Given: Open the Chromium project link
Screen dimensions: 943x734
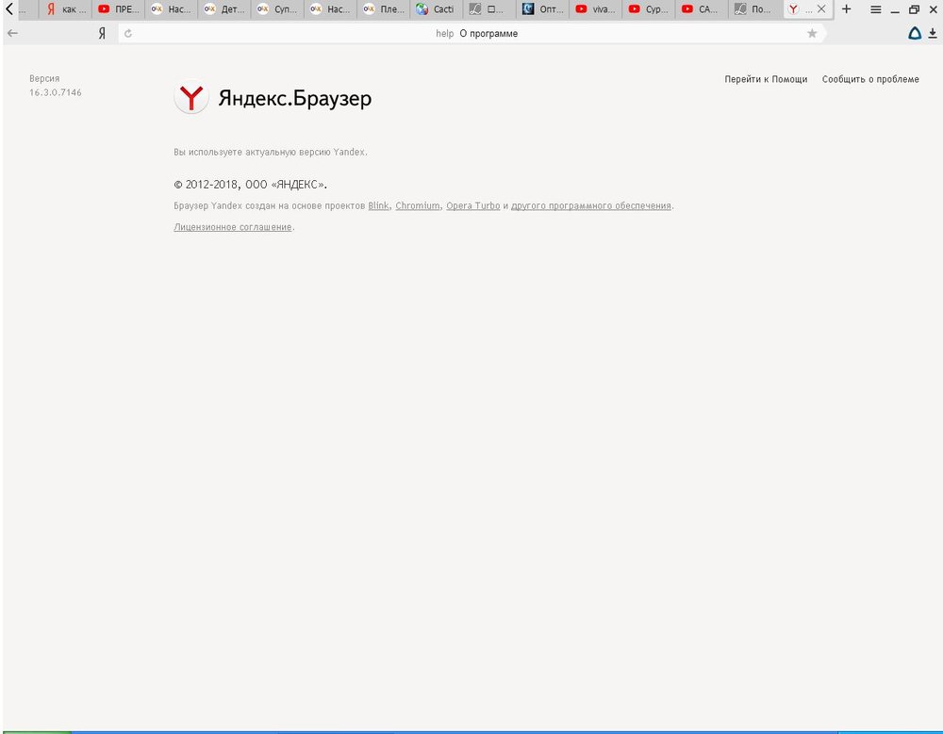Looking at the screenshot, I should click(x=417, y=205).
